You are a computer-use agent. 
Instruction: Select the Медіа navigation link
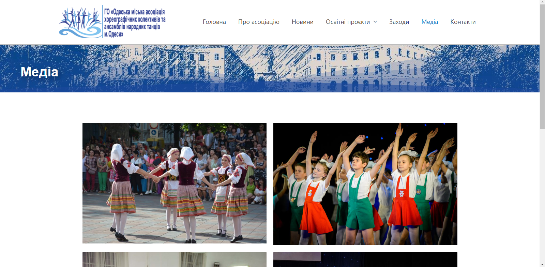tap(429, 22)
